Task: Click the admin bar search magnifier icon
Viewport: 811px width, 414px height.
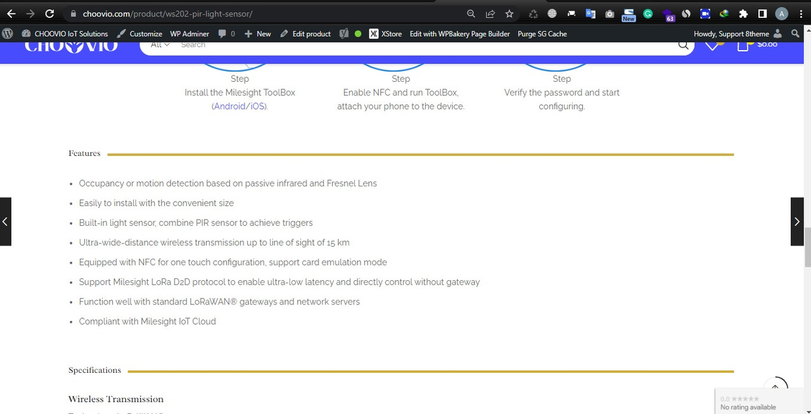Action: (796, 34)
